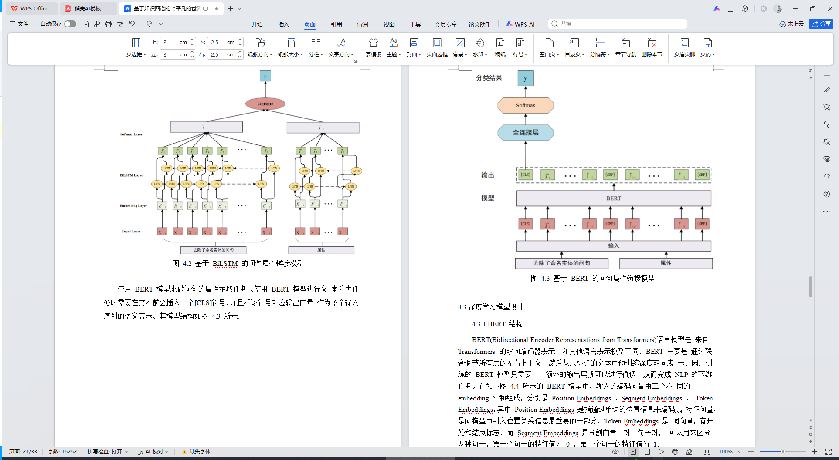Click the 页面 21/33 status indicator
Screen dimensions: 839x460
[x=23, y=452]
